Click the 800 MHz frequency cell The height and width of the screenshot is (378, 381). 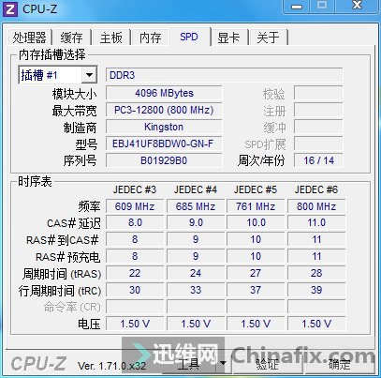click(316, 206)
